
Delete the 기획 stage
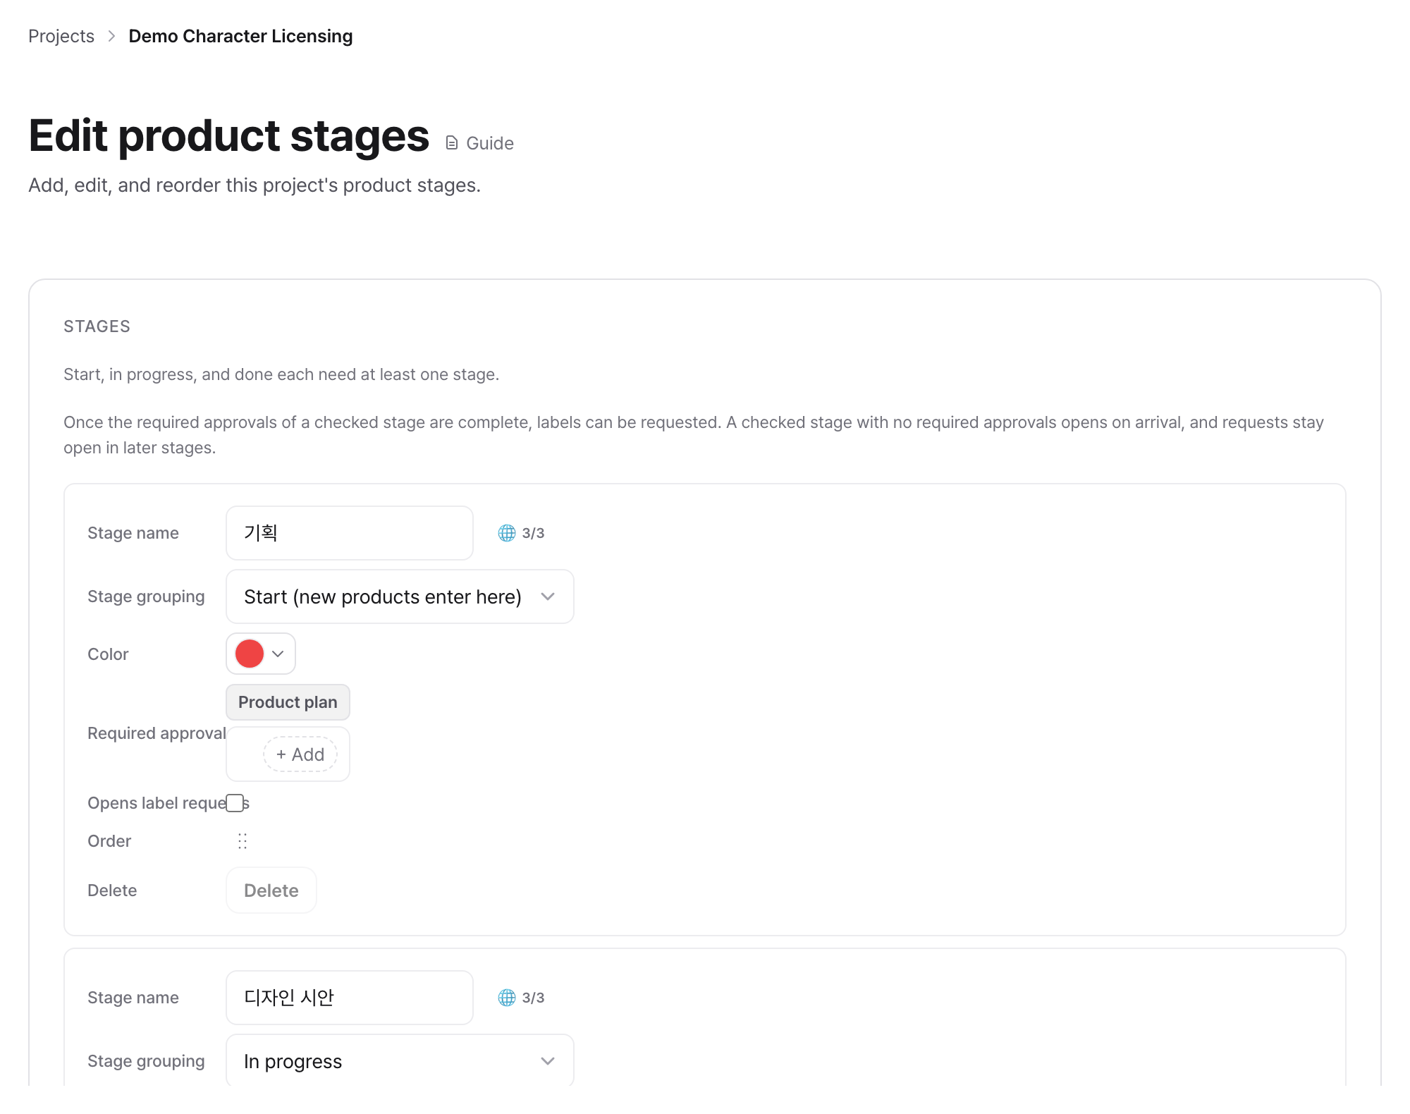(x=271, y=890)
